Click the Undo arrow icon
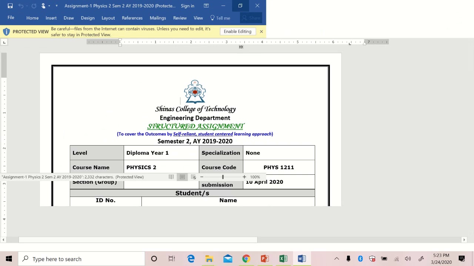474x266 pixels. point(21,6)
